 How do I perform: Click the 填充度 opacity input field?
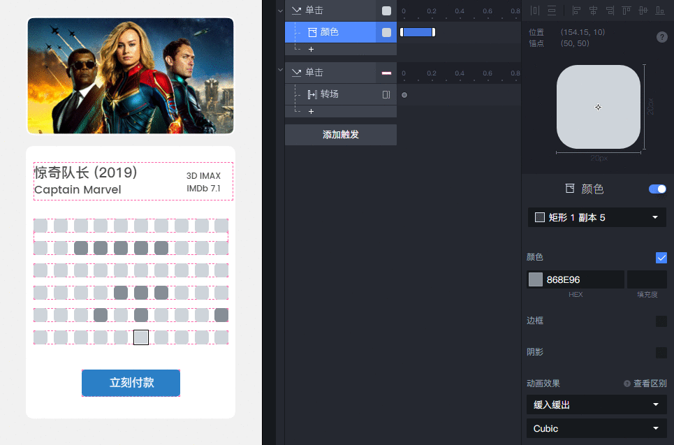[647, 279]
